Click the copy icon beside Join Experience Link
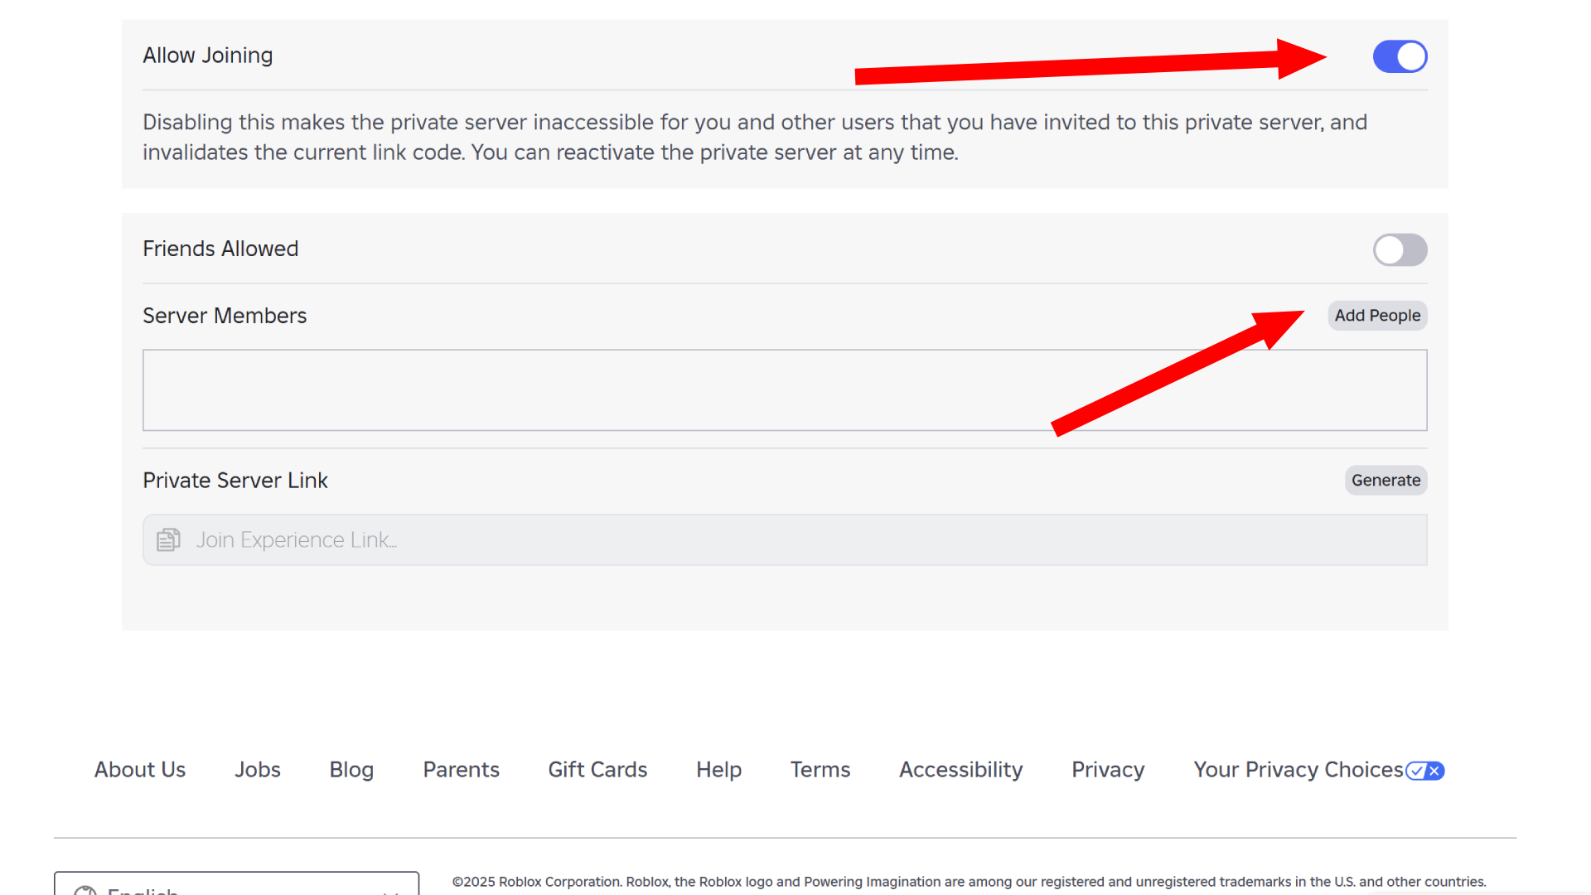This screenshot has height=895, width=1591. coord(168,539)
